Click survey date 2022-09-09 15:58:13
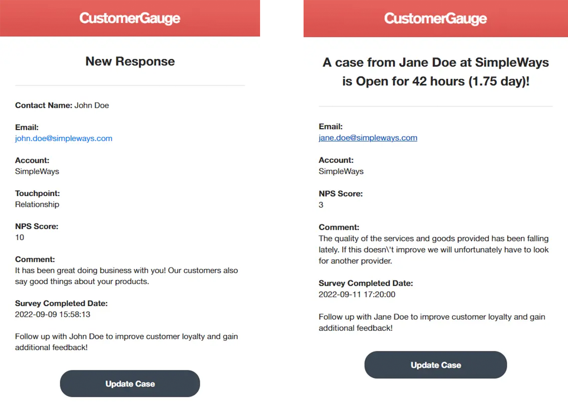 pos(53,315)
